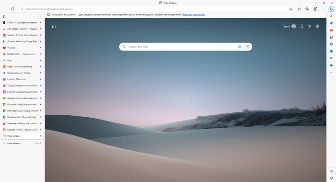
Task: Open visual search camera icon
Action: pos(247,47)
